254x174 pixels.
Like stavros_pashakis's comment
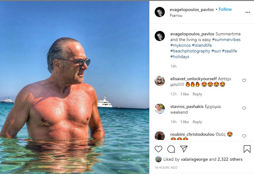[244, 108]
